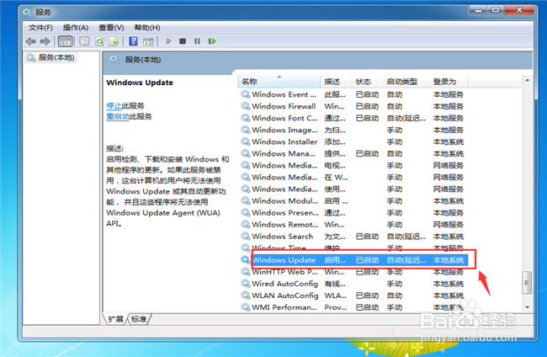Sort by the 名称 column header
Screen dimensions: 547x357
(x=279, y=82)
